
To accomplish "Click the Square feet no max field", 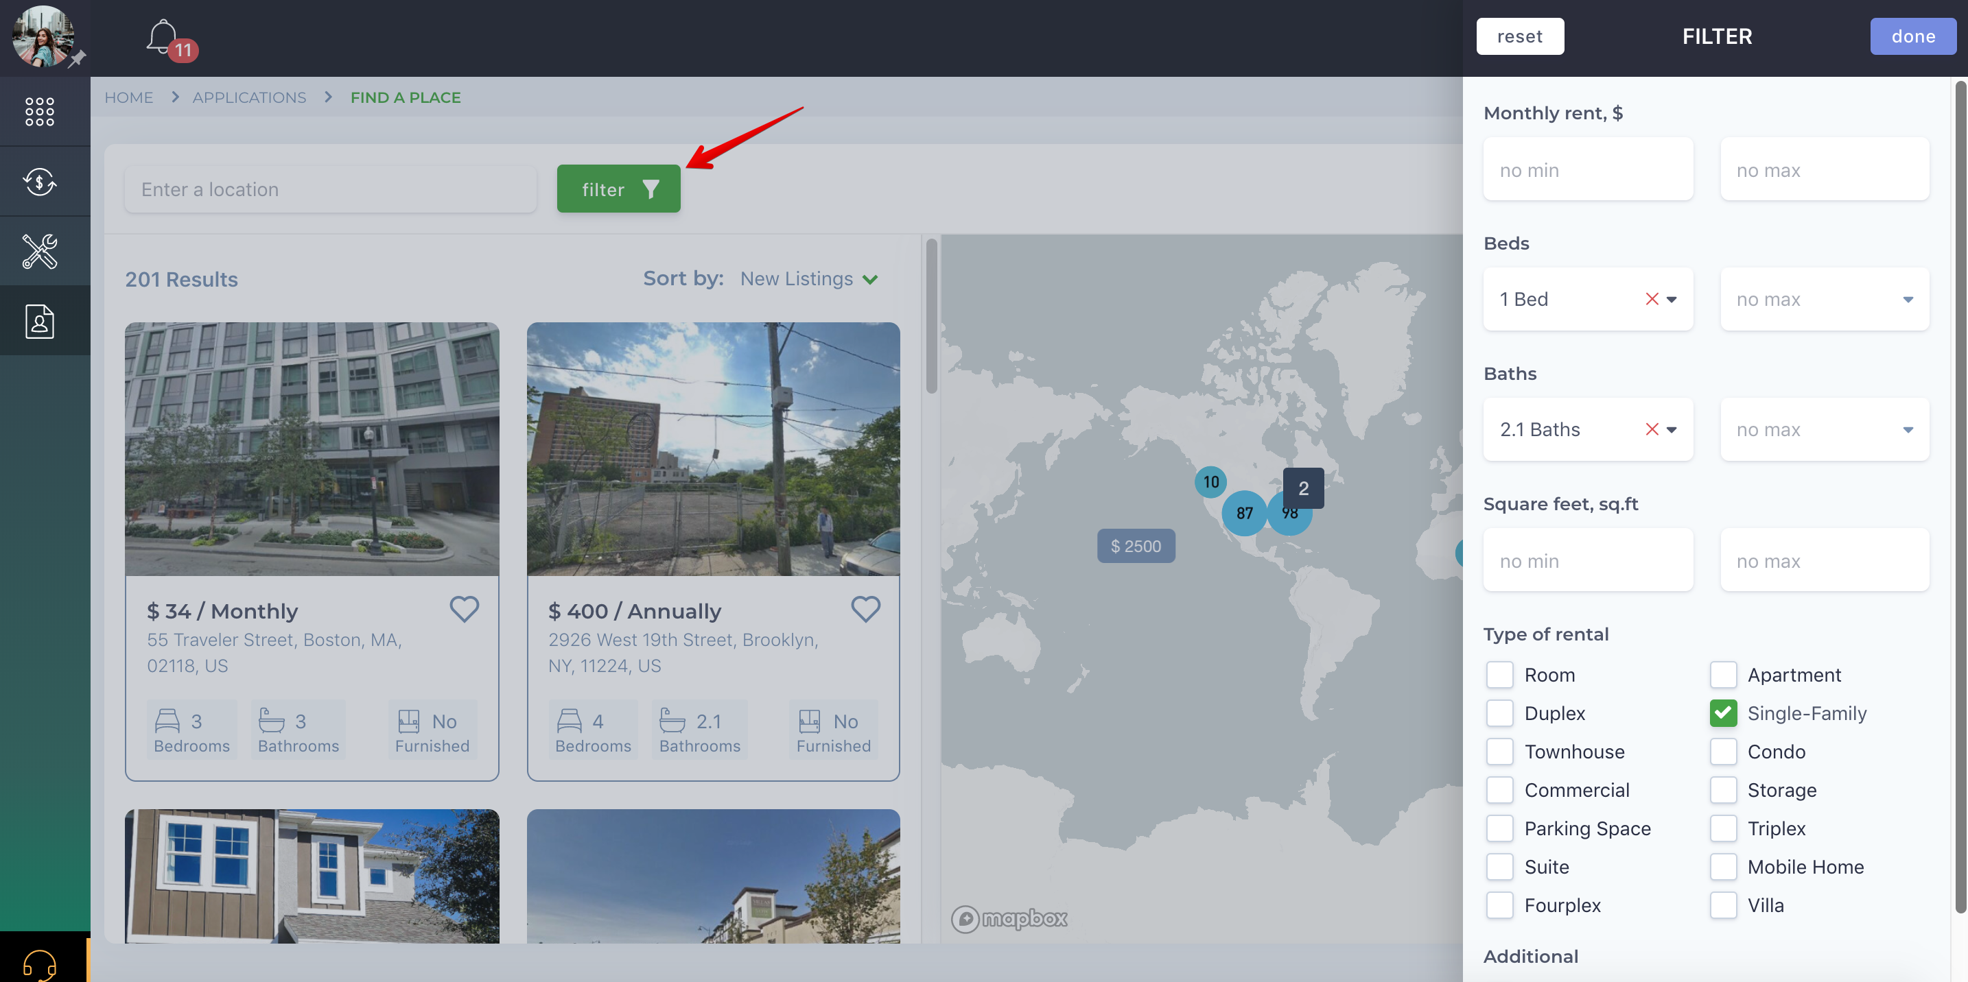I will [x=1825, y=560].
